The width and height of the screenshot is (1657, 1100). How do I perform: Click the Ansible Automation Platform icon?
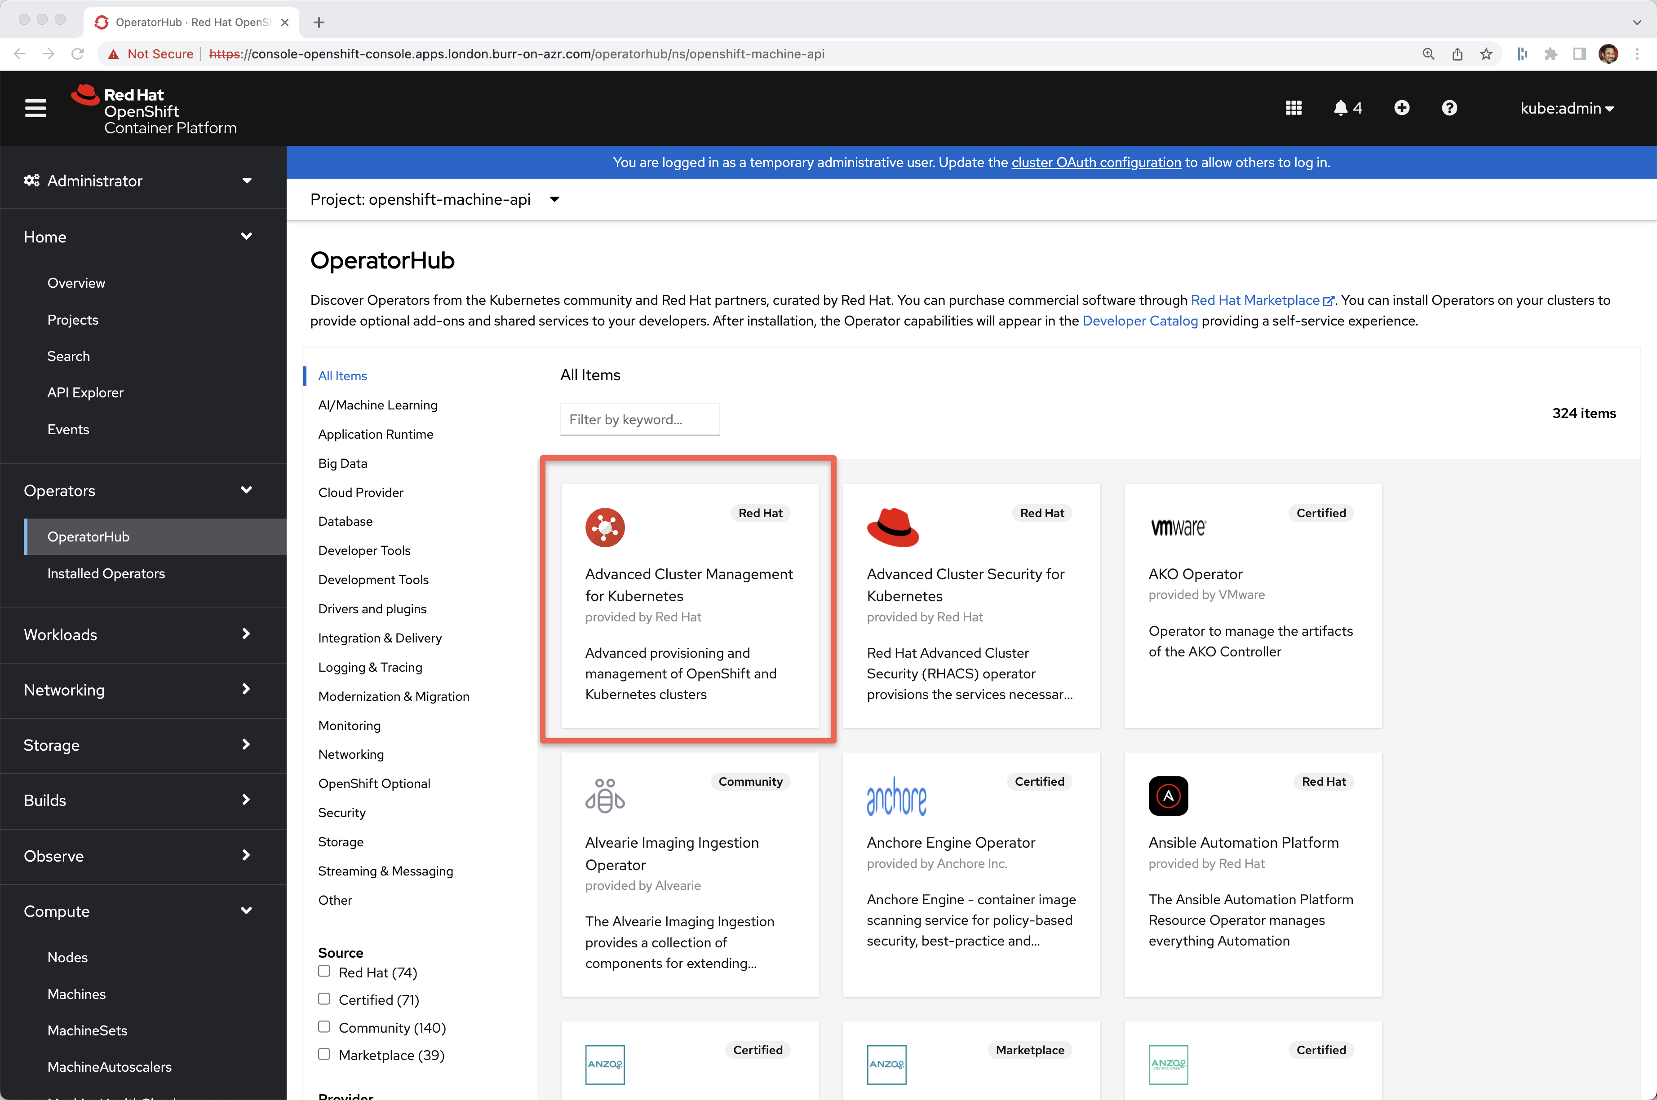(x=1168, y=796)
